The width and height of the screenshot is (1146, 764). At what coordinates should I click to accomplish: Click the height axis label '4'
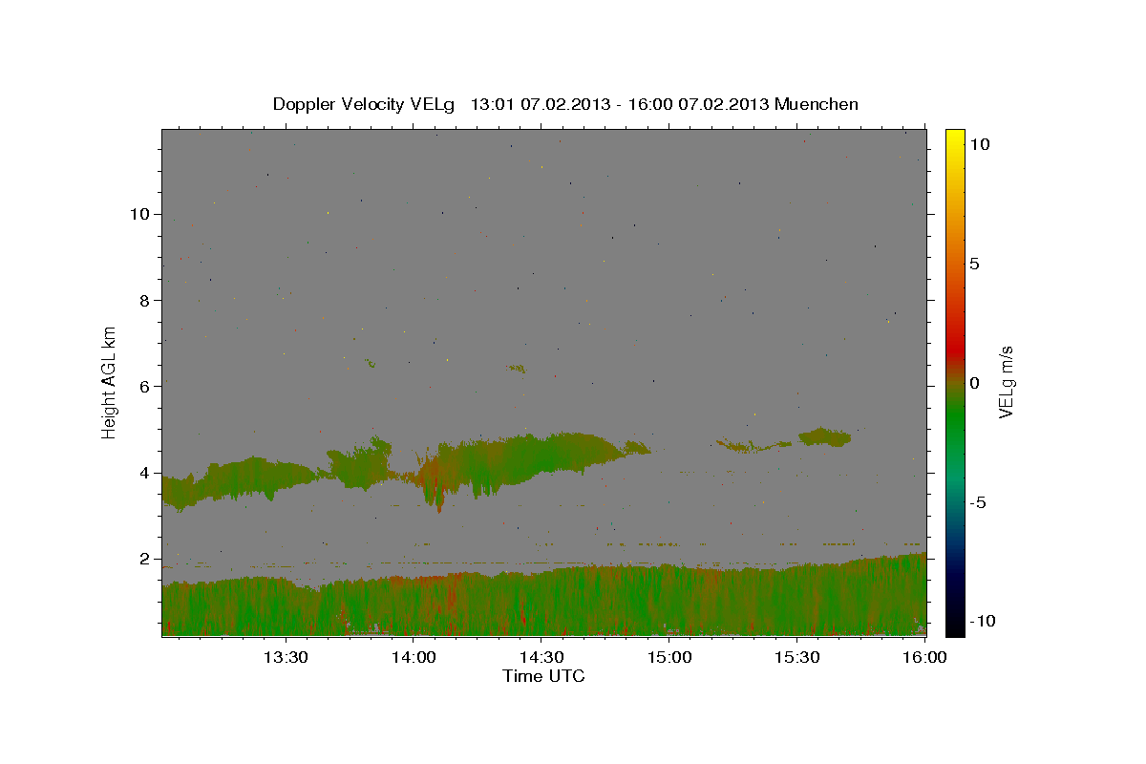pyautogui.click(x=142, y=473)
